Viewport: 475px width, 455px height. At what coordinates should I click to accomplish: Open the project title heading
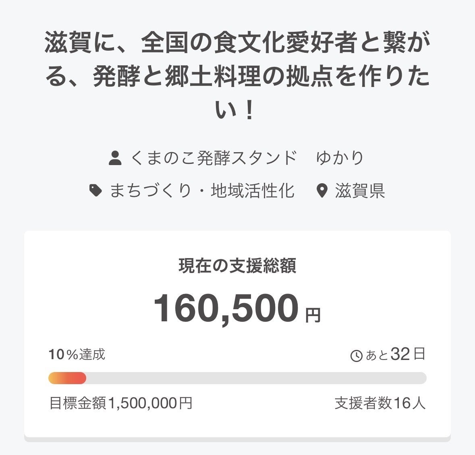(237, 77)
